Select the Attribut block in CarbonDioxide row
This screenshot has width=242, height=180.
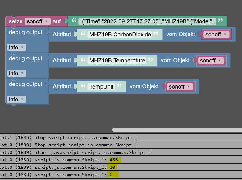[x=62, y=34]
